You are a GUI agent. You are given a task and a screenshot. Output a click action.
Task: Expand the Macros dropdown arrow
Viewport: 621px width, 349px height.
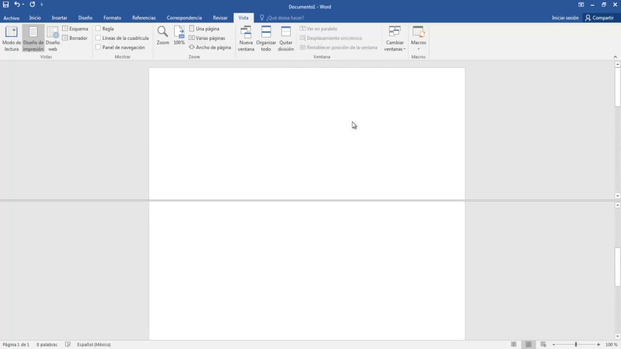(x=418, y=49)
